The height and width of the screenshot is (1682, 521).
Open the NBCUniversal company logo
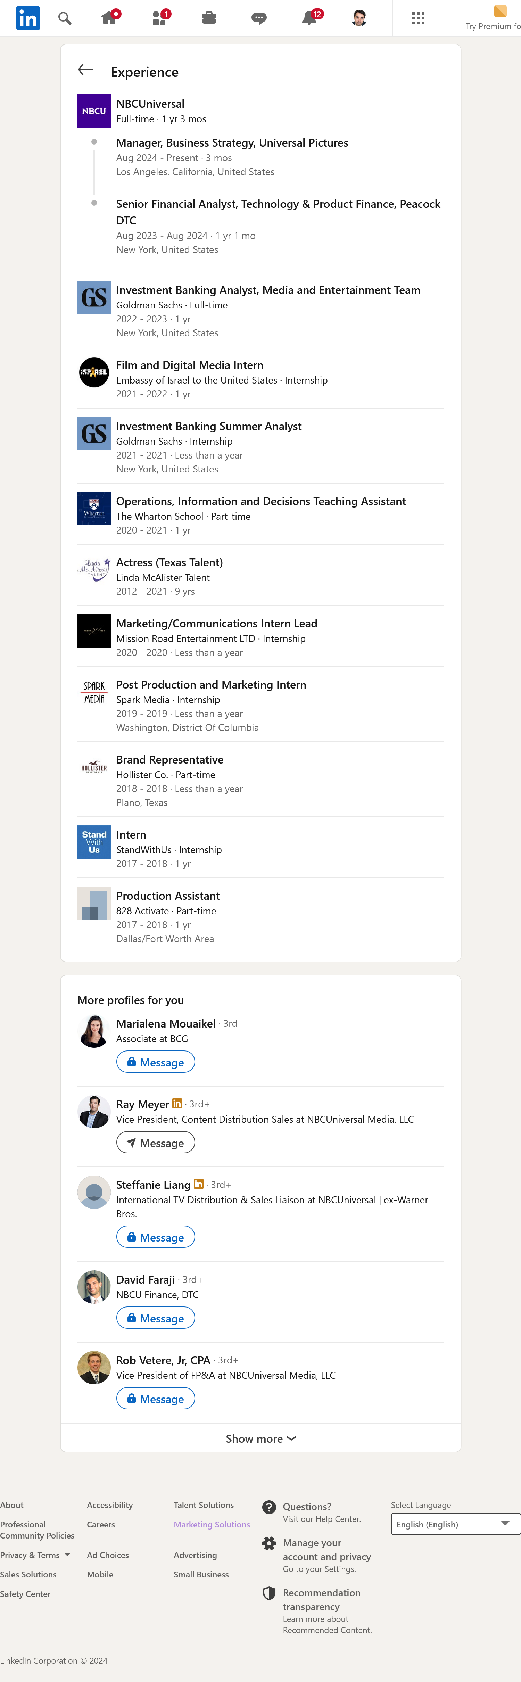click(94, 111)
